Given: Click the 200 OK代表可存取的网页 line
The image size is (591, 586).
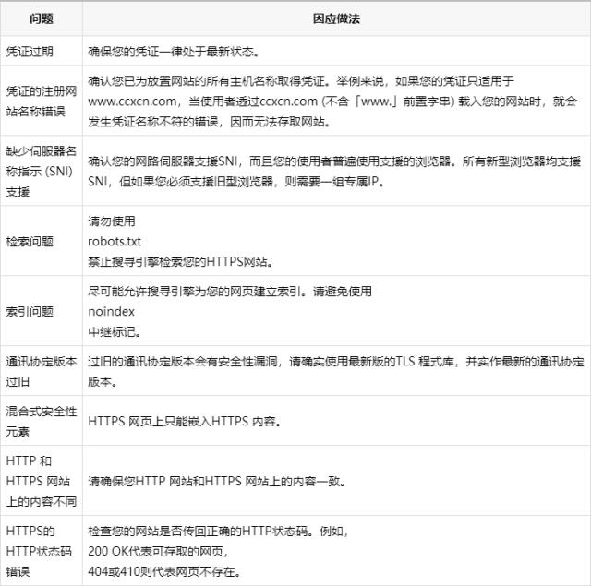Looking at the screenshot, I should coord(157,552).
